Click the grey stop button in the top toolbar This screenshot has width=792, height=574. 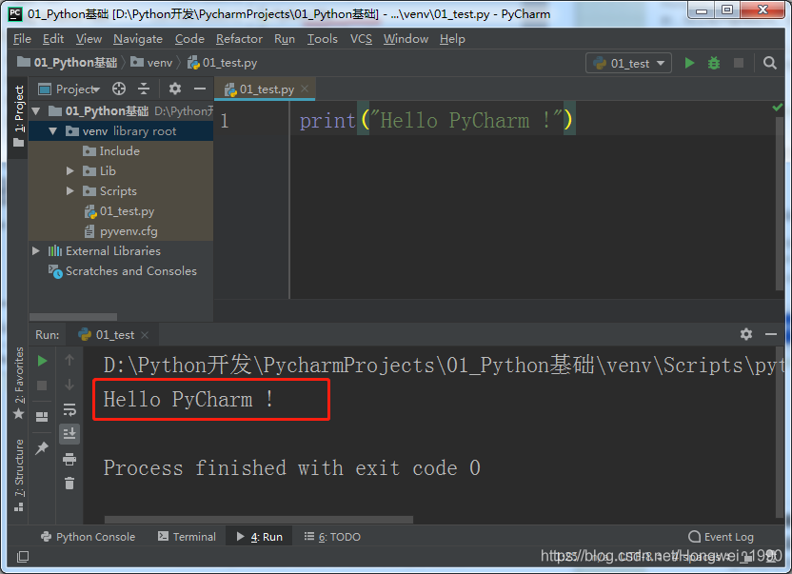739,63
